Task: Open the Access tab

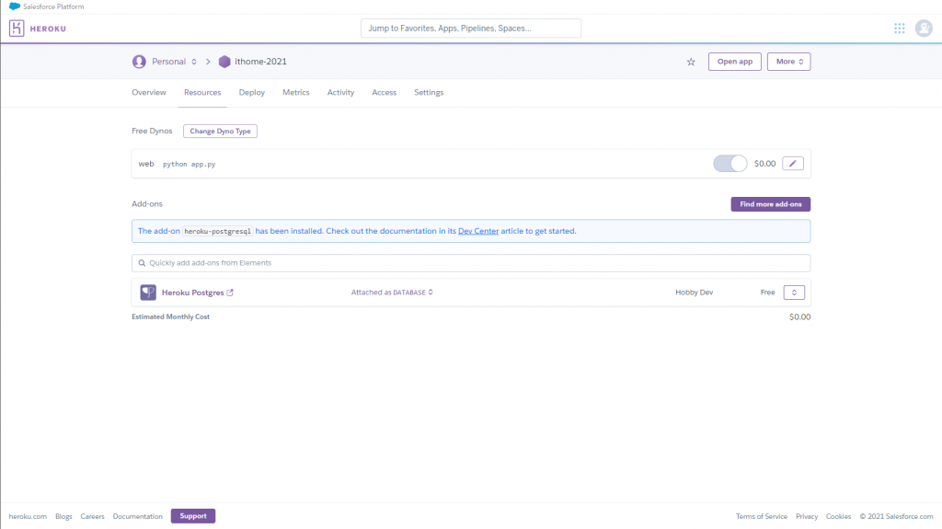Action: [x=384, y=93]
